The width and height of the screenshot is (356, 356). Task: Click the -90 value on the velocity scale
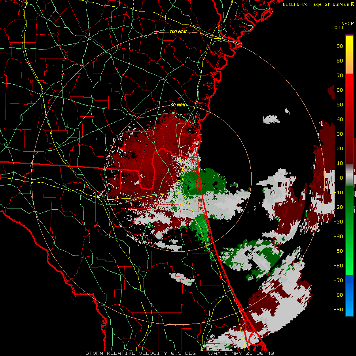pos(338,310)
